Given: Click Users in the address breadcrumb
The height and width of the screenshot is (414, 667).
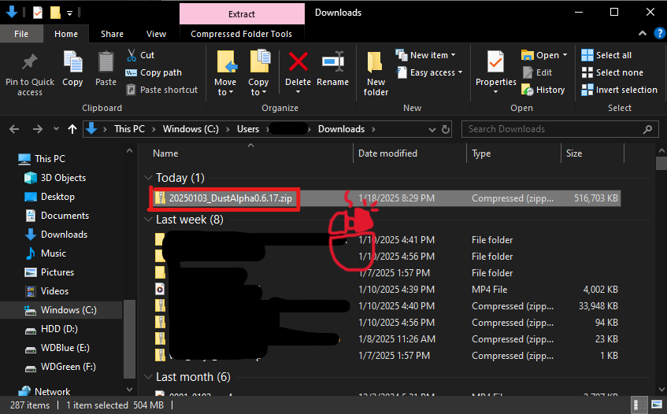Looking at the screenshot, I should click(248, 129).
